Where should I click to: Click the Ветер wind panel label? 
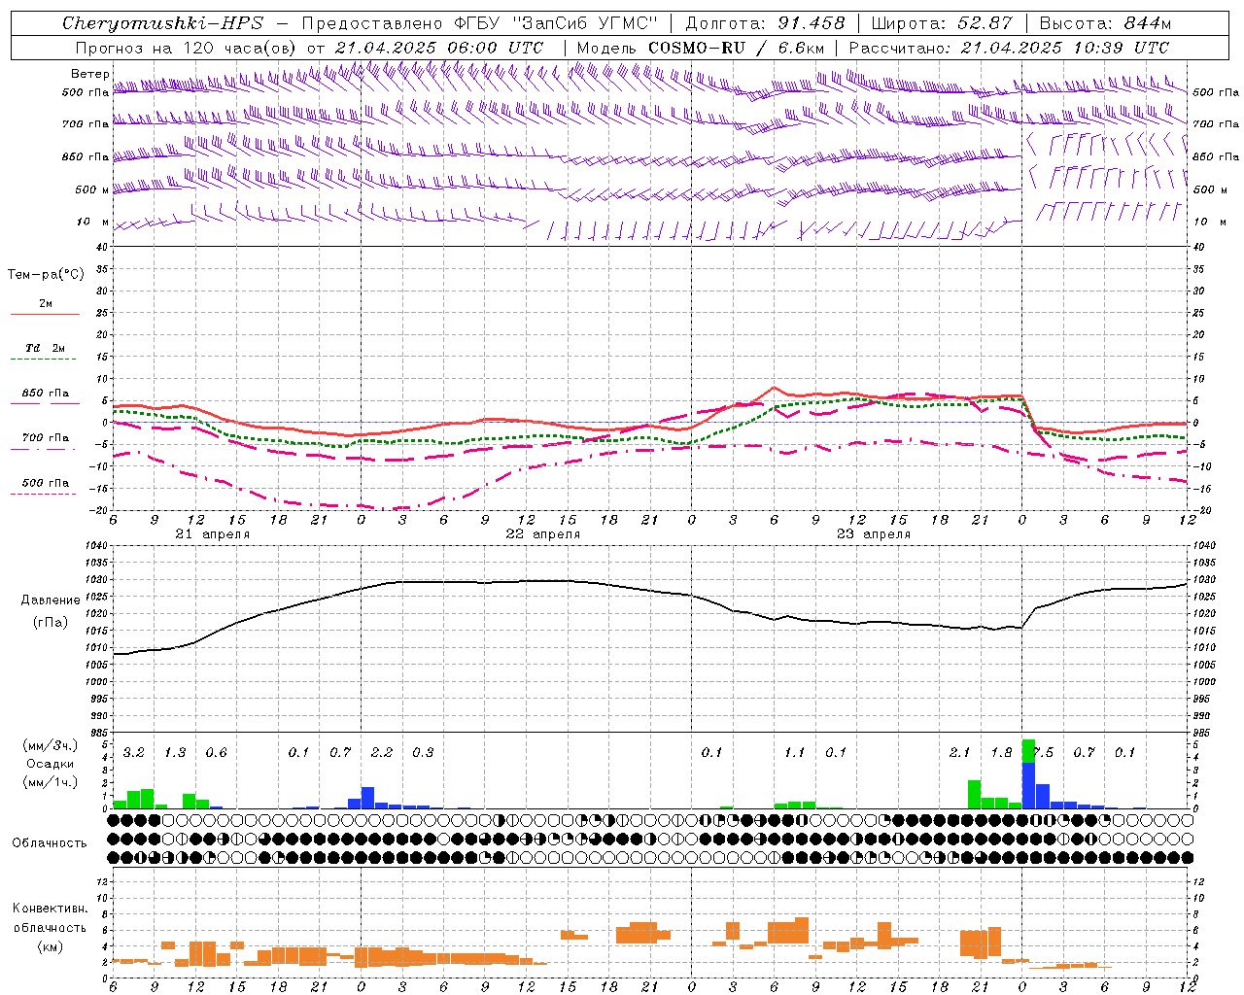point(89,74)
